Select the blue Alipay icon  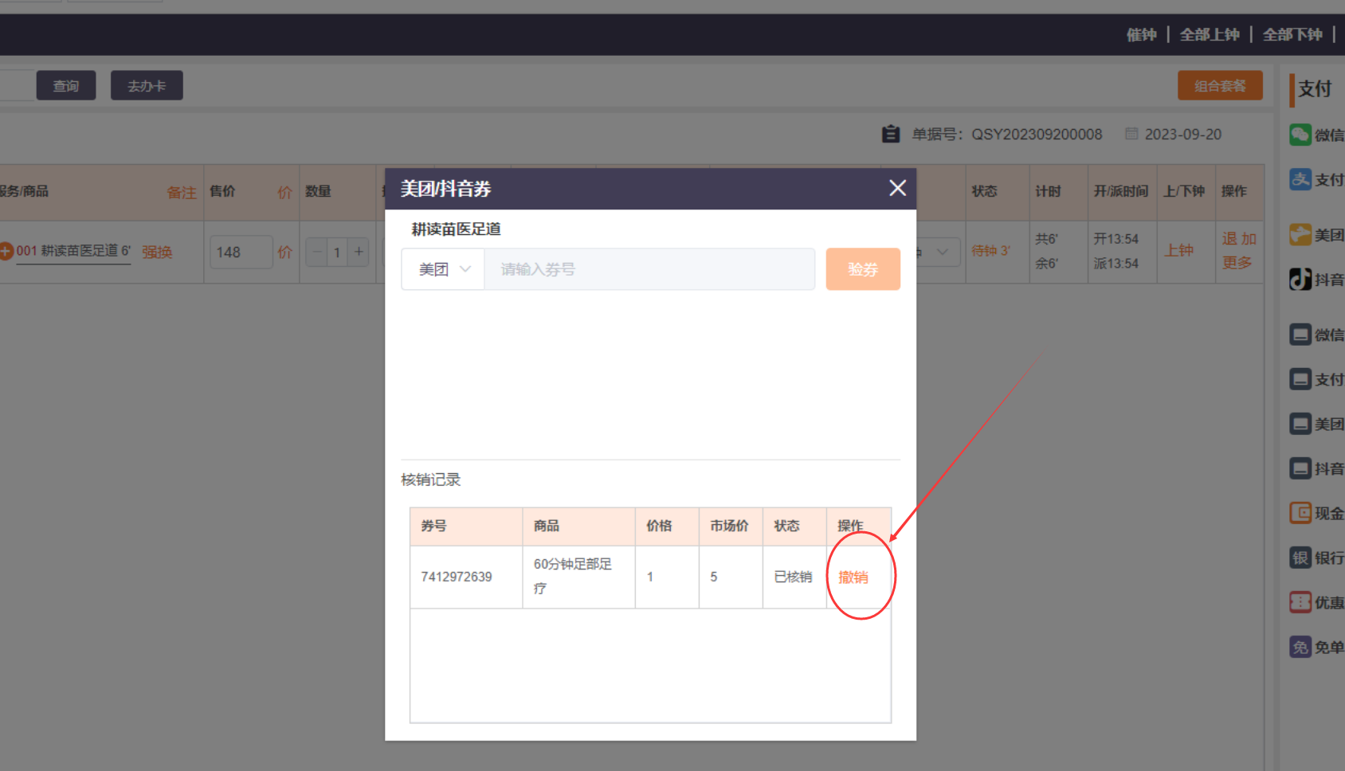click(x=1300, y=179)
